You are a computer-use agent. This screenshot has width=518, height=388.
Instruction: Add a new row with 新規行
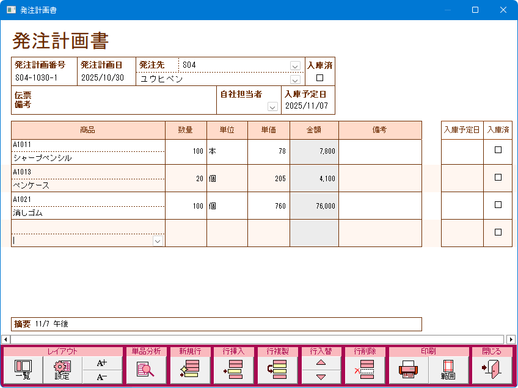189,370
